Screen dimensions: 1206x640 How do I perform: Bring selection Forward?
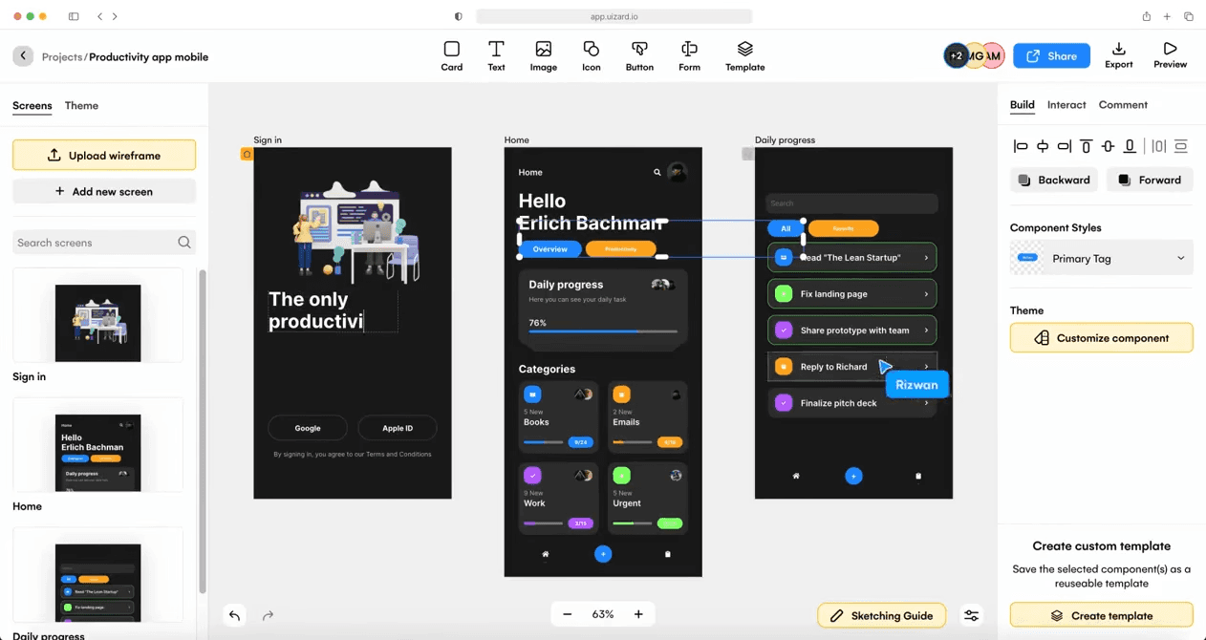(1150, 180)
